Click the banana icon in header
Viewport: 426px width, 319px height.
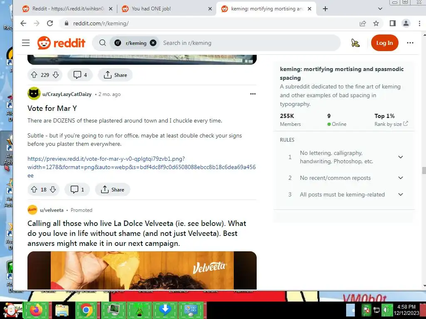[x=355, y=43]
